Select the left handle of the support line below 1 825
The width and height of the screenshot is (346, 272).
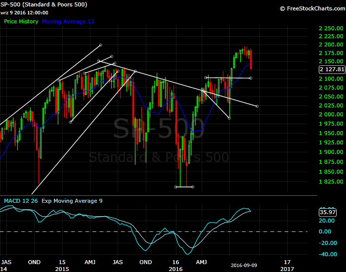click(x=176, y=187)
